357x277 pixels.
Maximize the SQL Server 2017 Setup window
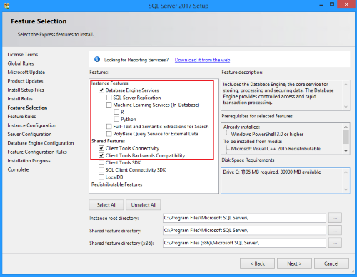point(332,4)
